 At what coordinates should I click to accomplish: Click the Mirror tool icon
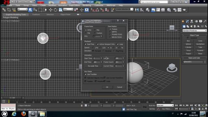136,10
